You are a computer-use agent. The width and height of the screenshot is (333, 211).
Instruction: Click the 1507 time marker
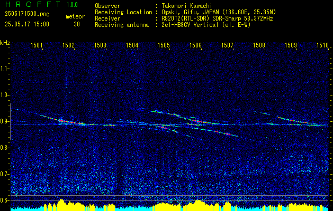(x=228, y=45)
